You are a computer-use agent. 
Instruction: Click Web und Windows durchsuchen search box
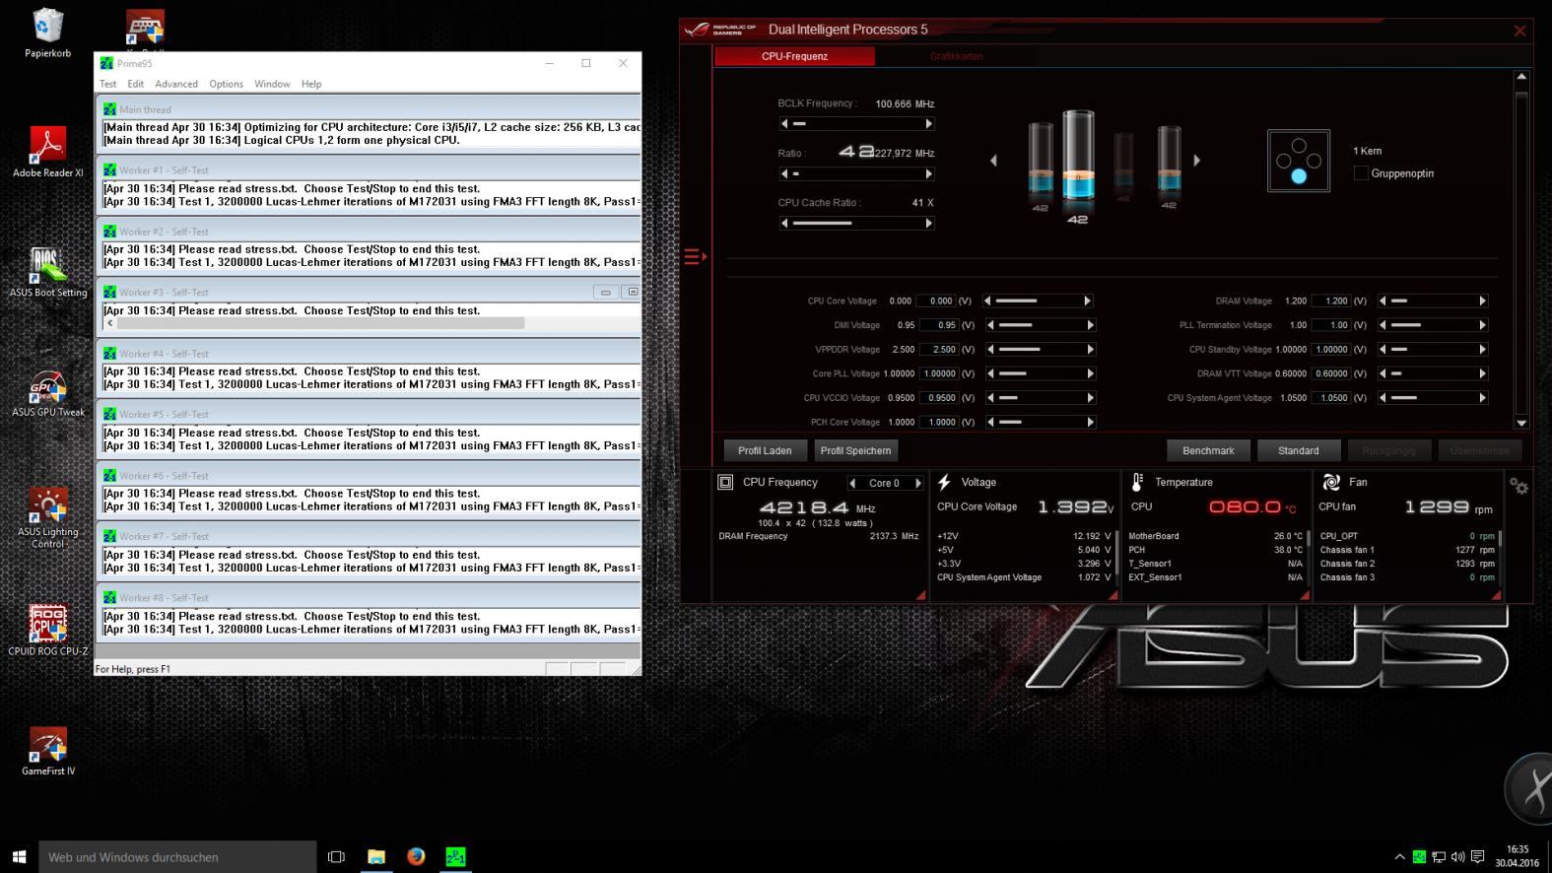(x=177, y=857)
